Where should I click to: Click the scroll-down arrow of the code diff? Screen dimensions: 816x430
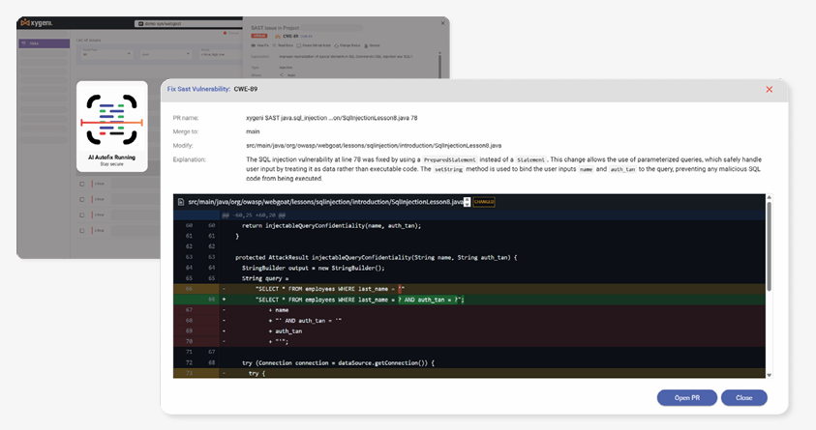[770, 374]
